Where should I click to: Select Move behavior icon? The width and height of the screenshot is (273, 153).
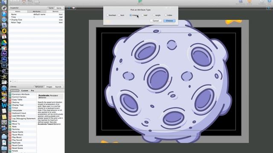[x=10, y=121]
